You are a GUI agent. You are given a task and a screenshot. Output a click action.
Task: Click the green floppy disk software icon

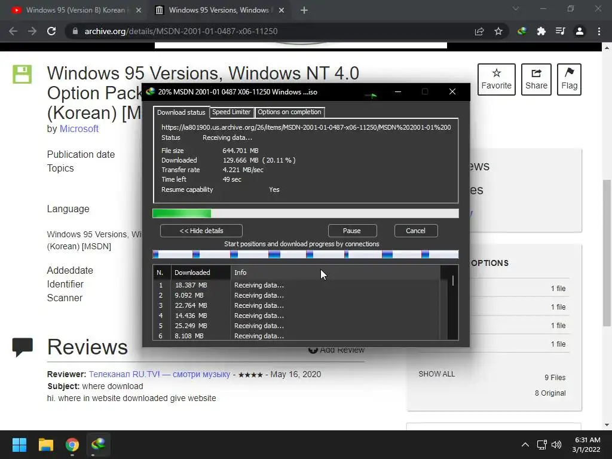22,74
